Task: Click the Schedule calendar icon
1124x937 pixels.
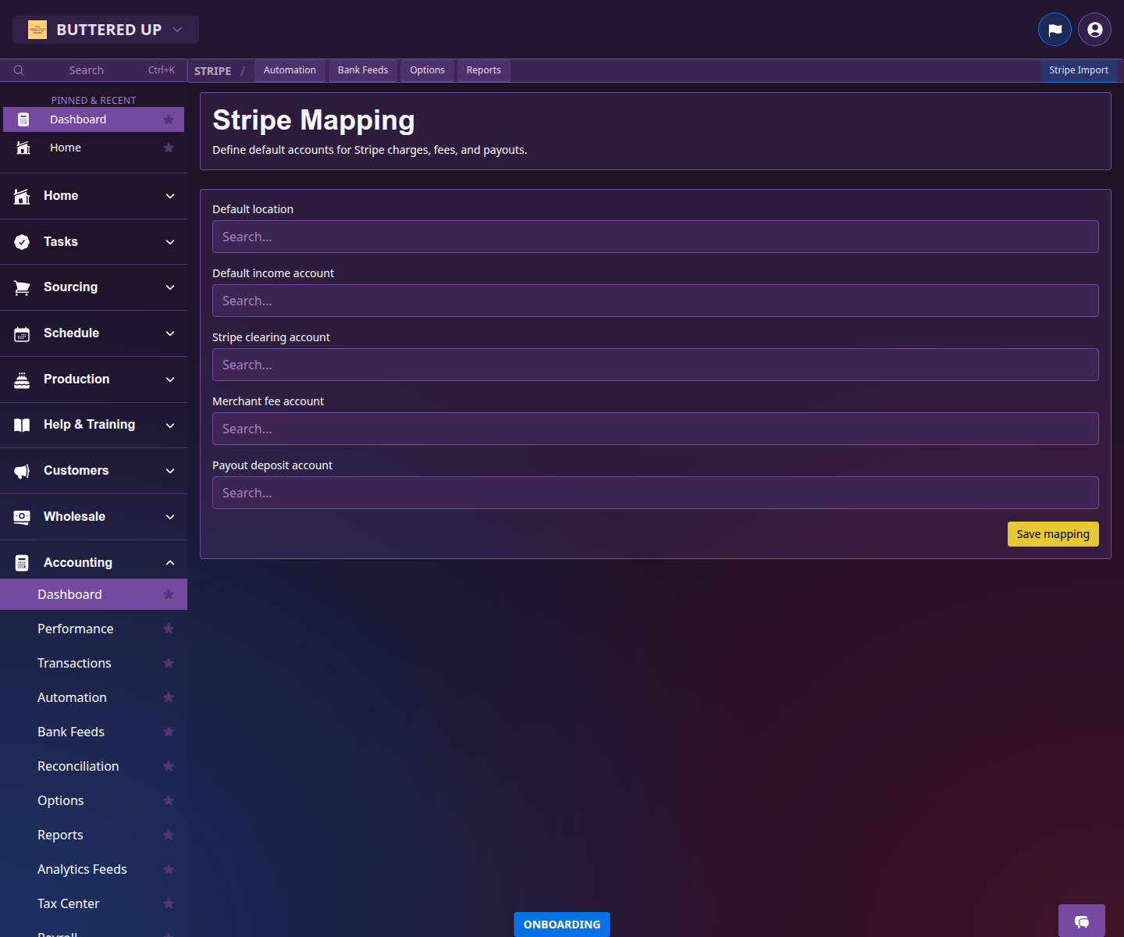Action: click(x=22, y=333)
